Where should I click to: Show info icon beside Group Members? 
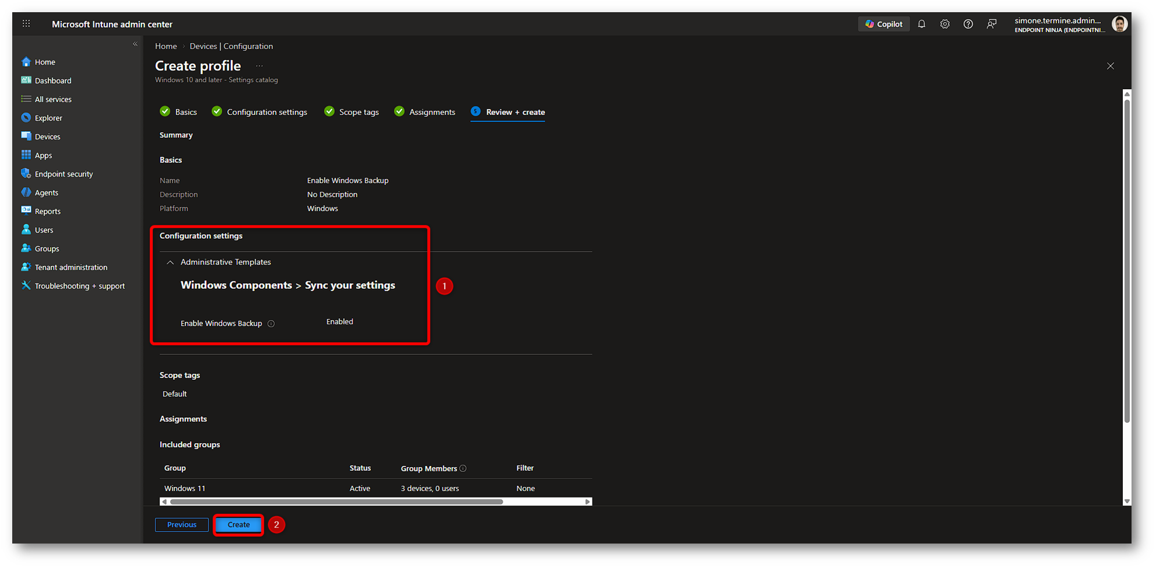(x=463, y=468)
